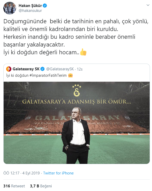Open the quoted tweet stadium image
The width and height of the screenshot is (152, 191).
tap(77, 123)
